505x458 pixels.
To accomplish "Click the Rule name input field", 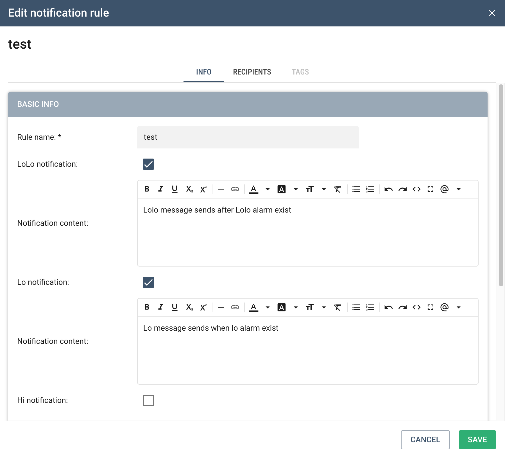I will (x=248, y=137).
